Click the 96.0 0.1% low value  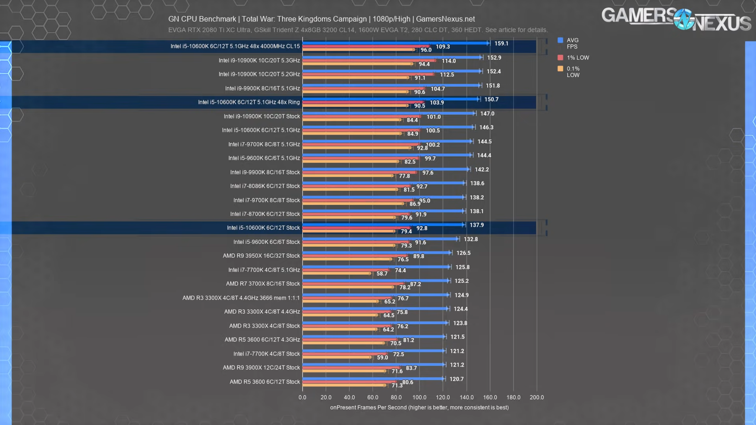pos(426,50)
